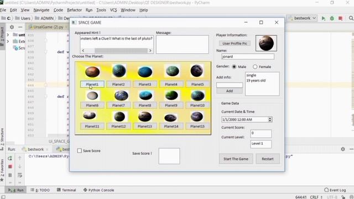Expand the External Libraries tree node
Image resolution: width=354 pixels, height=199 pixels.
pos(8,41)
